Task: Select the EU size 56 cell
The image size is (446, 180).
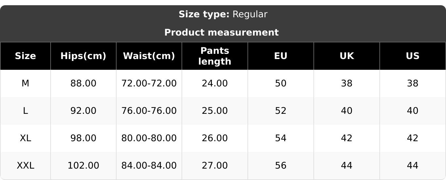Action: [x=280, y=166]
